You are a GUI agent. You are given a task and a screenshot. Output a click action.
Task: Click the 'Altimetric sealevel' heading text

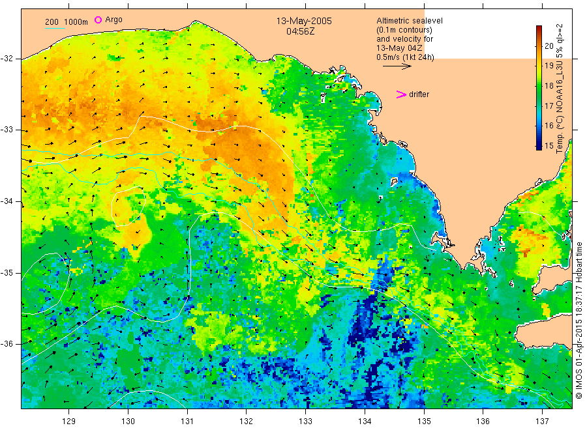point(410,21)
